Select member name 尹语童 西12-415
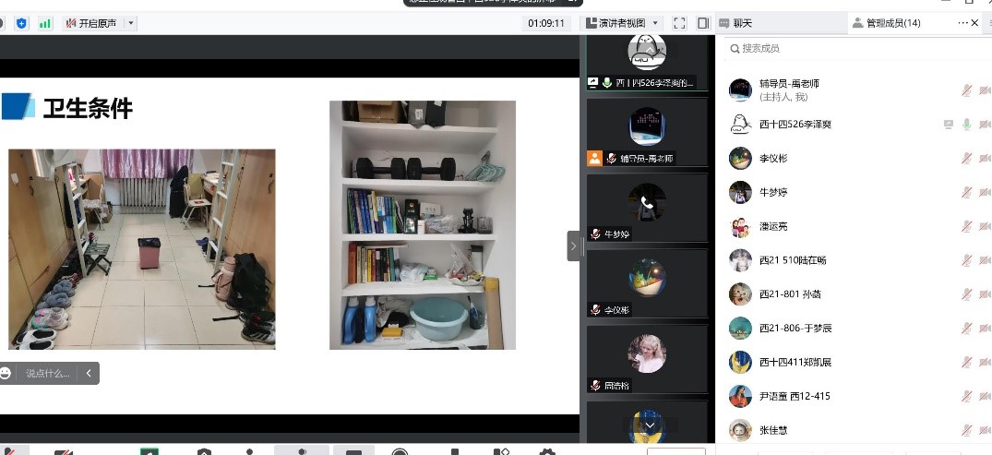This screenshot has height=455, width=992. (795, 396)
